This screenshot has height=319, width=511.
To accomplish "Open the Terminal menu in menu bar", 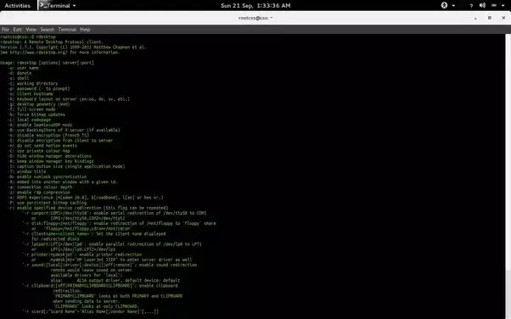I will (x=67, y=30).
